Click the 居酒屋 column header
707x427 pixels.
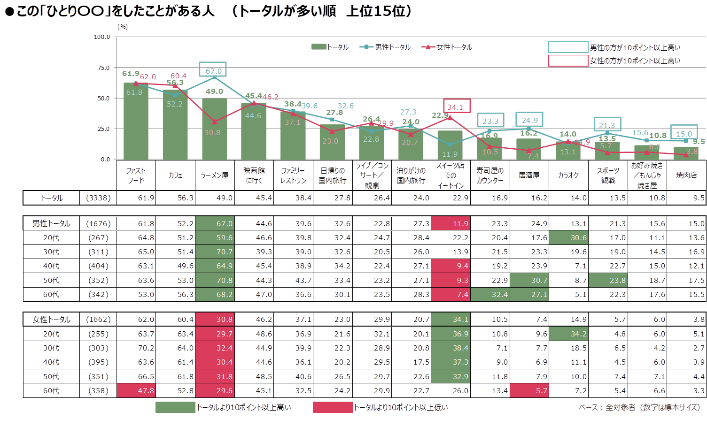click(x=529, y=175)
